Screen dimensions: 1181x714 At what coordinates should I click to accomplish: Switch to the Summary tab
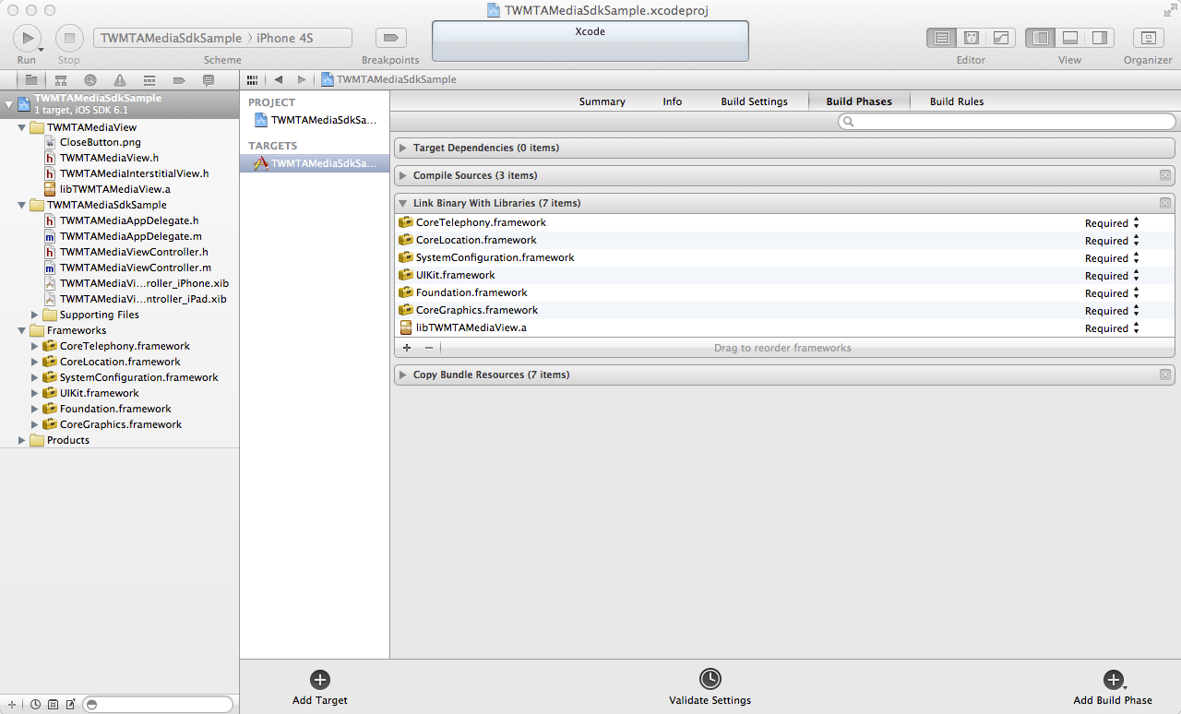(x=602, y=101)
